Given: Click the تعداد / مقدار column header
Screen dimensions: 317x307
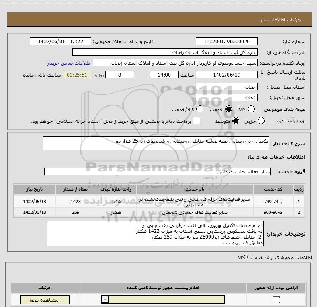Looking at the screenshot, I should coord(75,190).
